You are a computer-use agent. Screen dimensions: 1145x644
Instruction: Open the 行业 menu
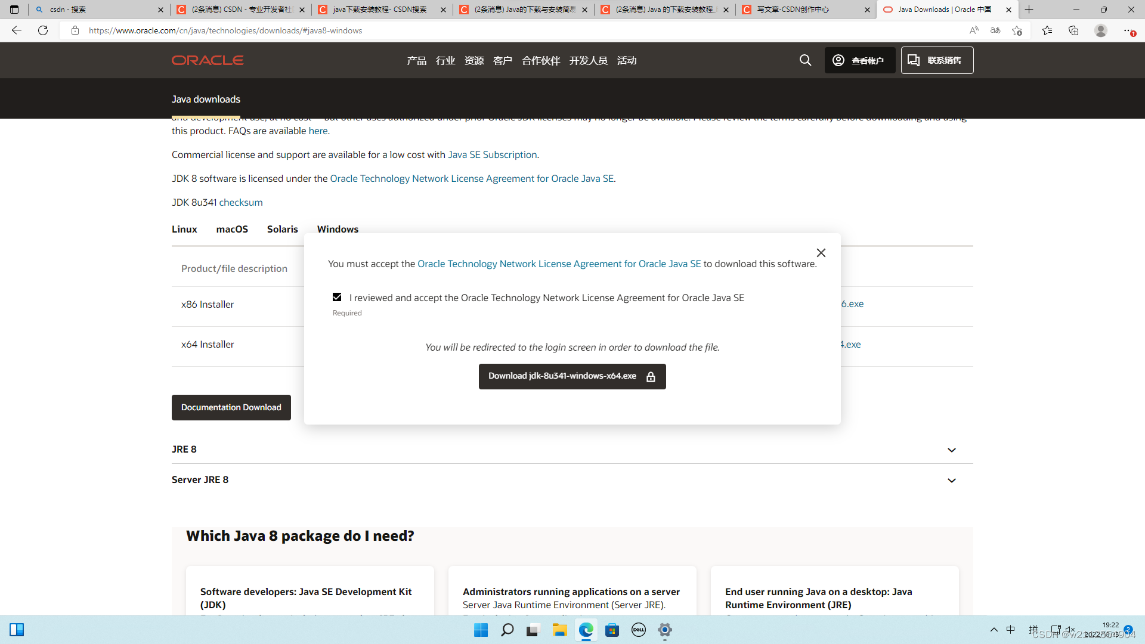[445, 60]
